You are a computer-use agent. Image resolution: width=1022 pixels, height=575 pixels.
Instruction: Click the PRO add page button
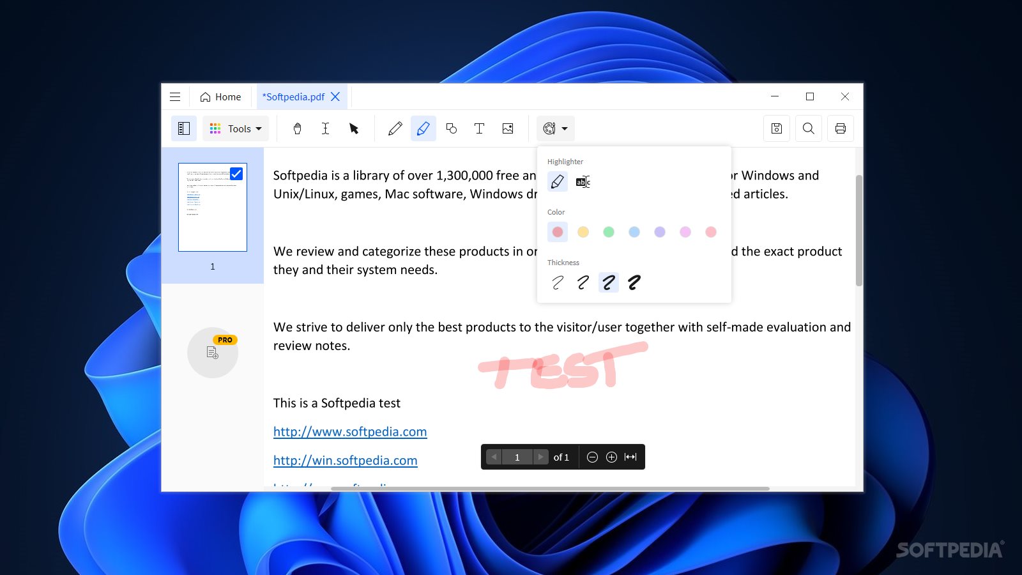[213, 353]
